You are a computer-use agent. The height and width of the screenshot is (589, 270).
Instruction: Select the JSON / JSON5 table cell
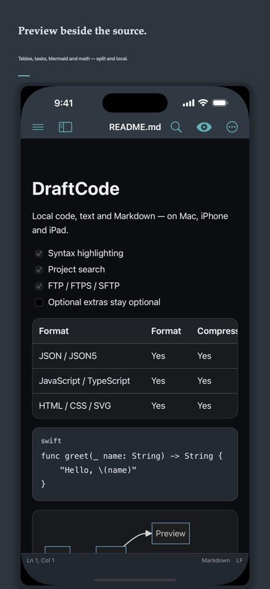(x=68, y=356)
